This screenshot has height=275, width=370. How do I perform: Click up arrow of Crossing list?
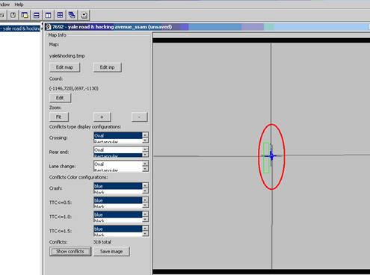click(145, 135)
